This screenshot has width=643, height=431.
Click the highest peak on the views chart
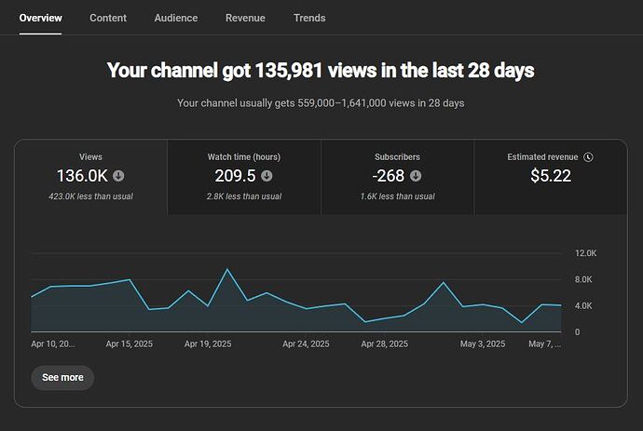[x=227, y=270]
